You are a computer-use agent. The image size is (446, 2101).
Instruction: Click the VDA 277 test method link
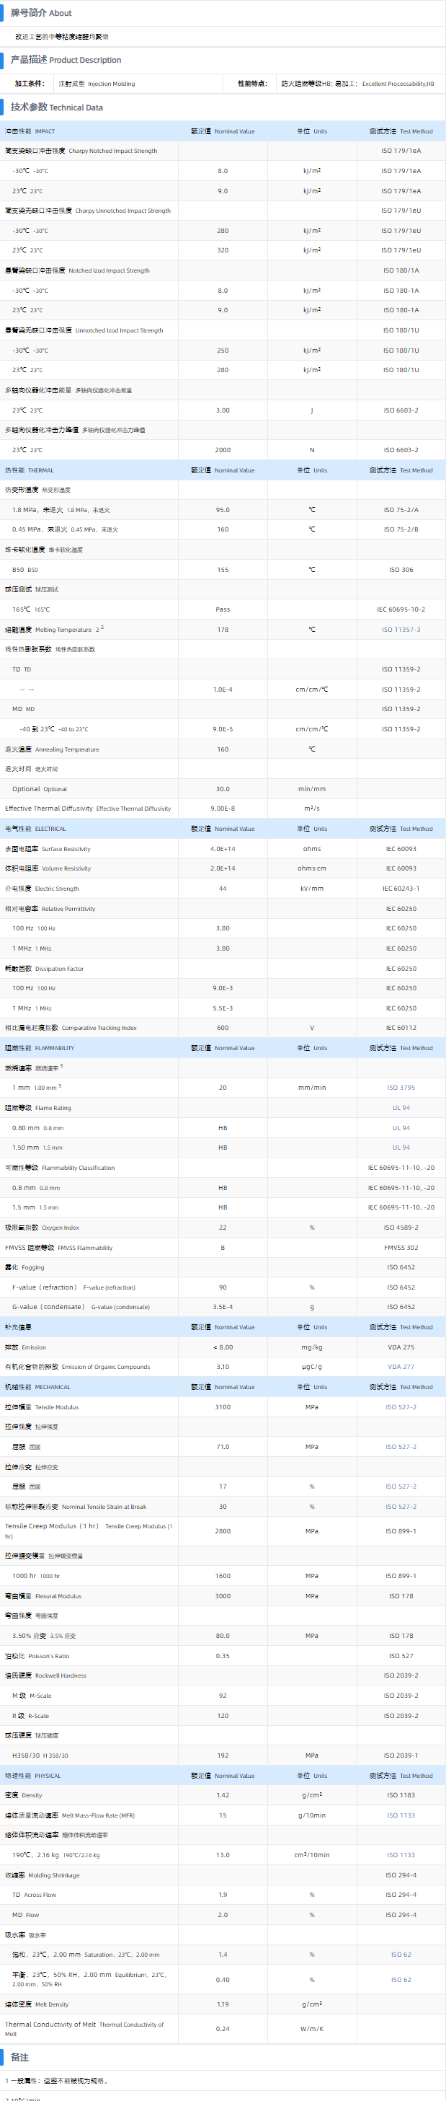[401, 1367]
